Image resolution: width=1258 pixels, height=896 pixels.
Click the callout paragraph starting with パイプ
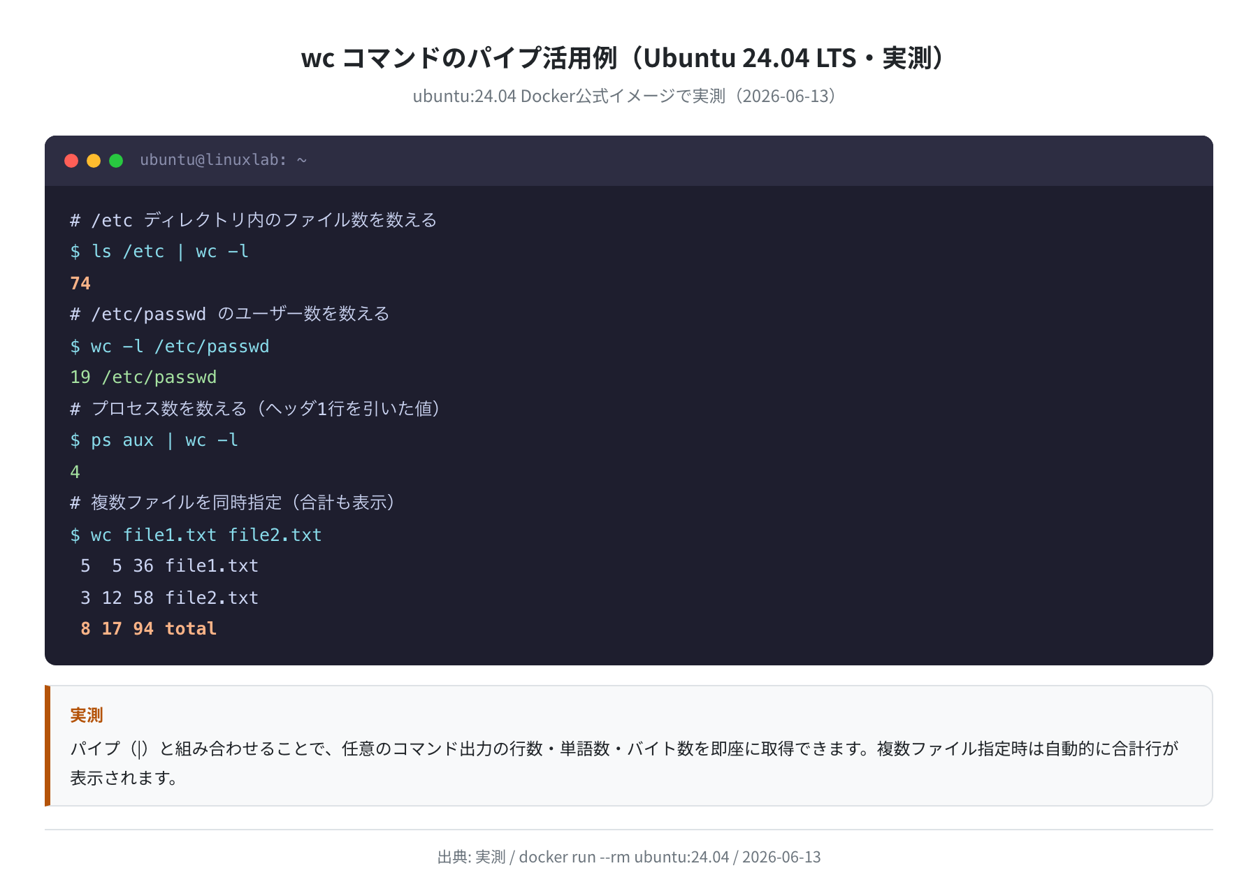(624, 763)
